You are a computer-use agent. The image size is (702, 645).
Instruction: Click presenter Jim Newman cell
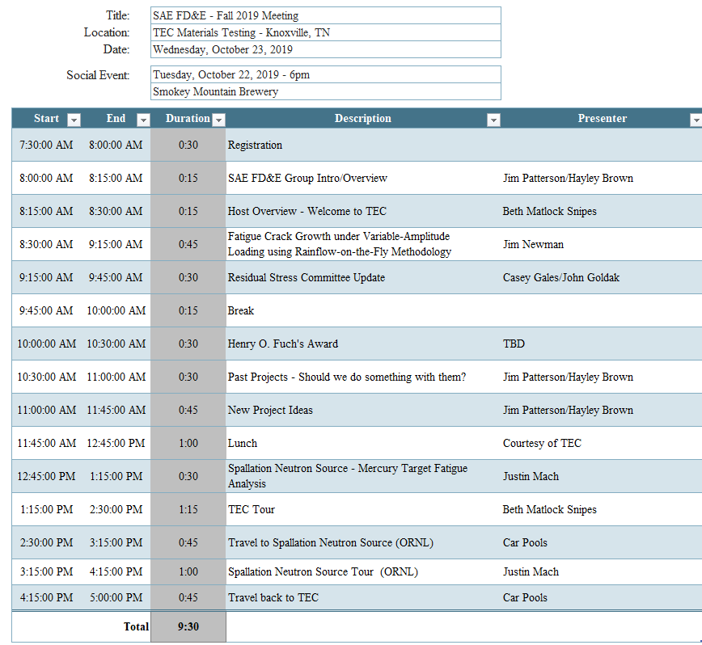point(598,245)
